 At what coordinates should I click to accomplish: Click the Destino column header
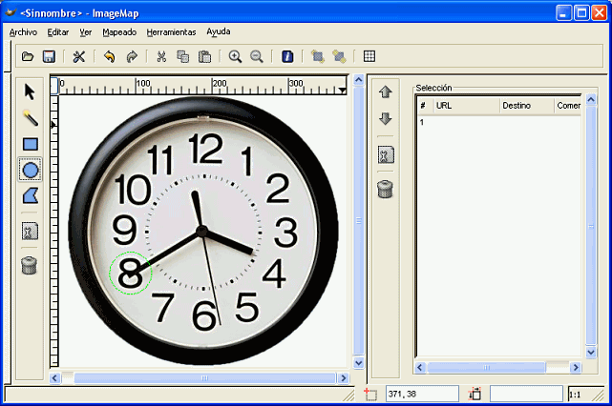click(524, 106)
